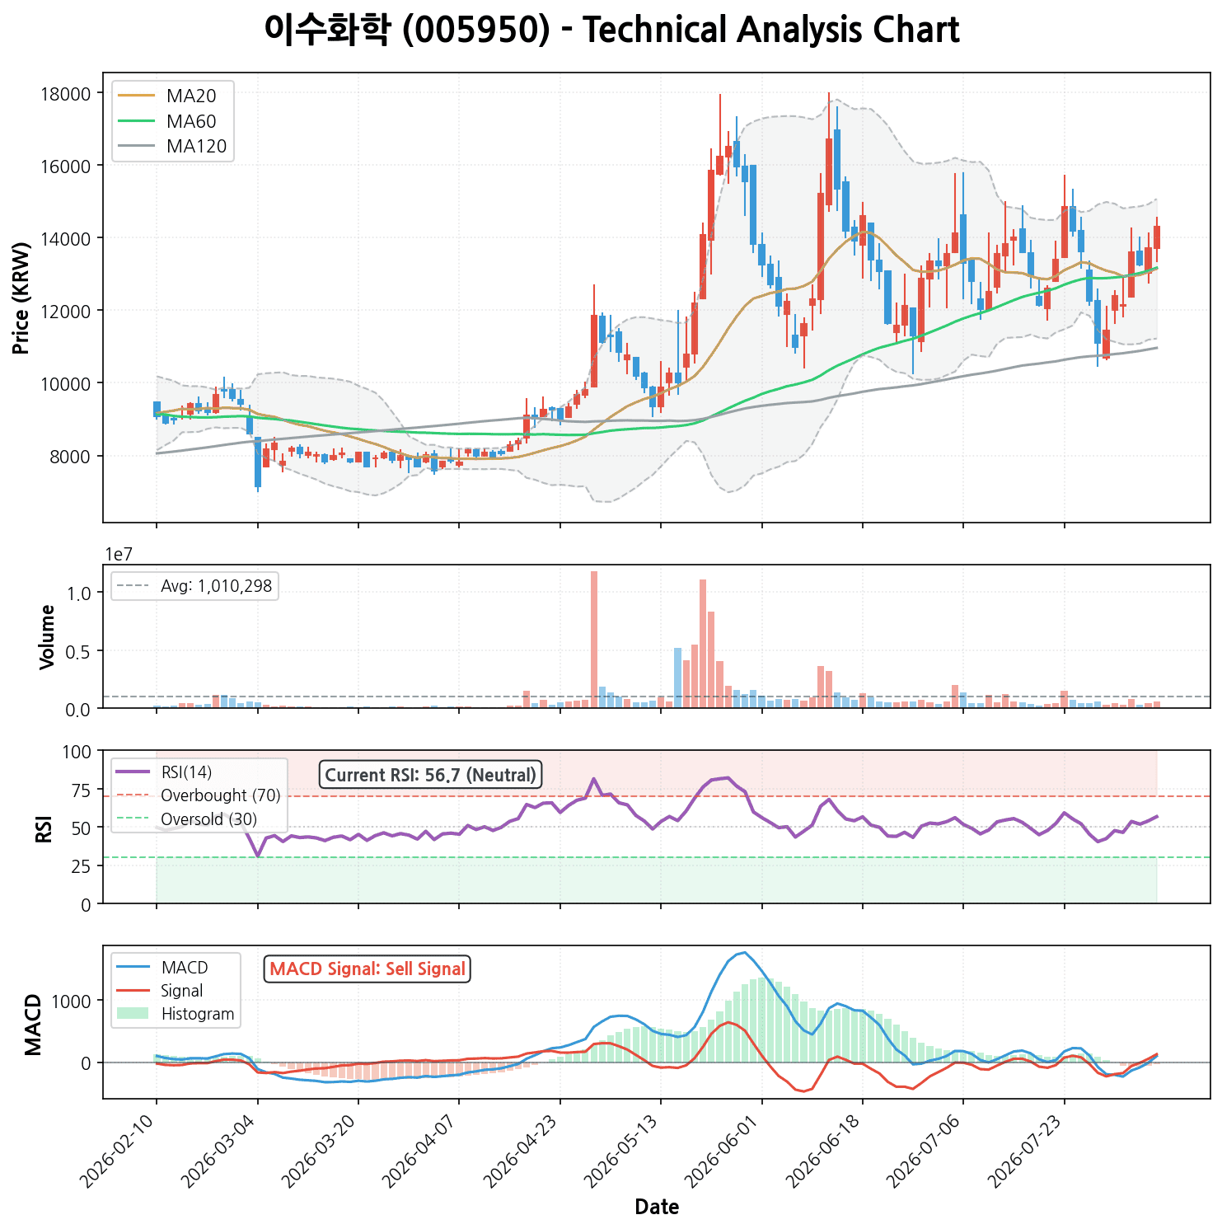The image size is (1222, 1229).
Task: Click the 50 tick on RSI axis
Action: click(x=82, y=828)
